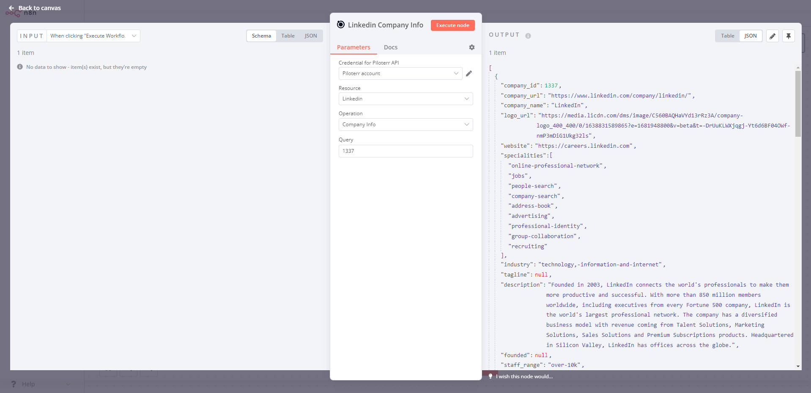Click the Back to canvas text

click(x=39, y=8)
